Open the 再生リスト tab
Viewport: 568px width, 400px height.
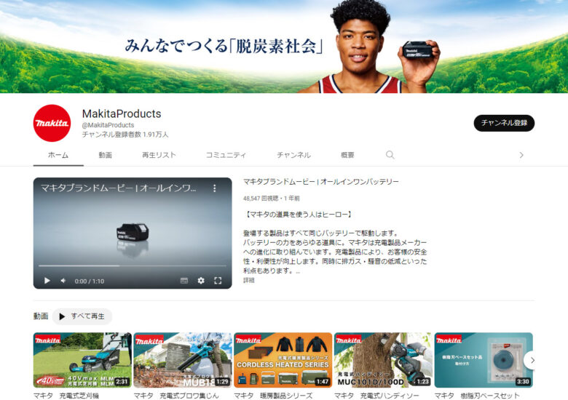159,155
